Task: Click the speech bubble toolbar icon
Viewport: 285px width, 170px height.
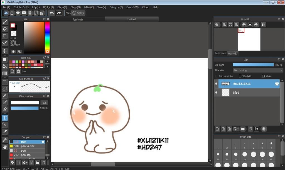Action: 18,13
